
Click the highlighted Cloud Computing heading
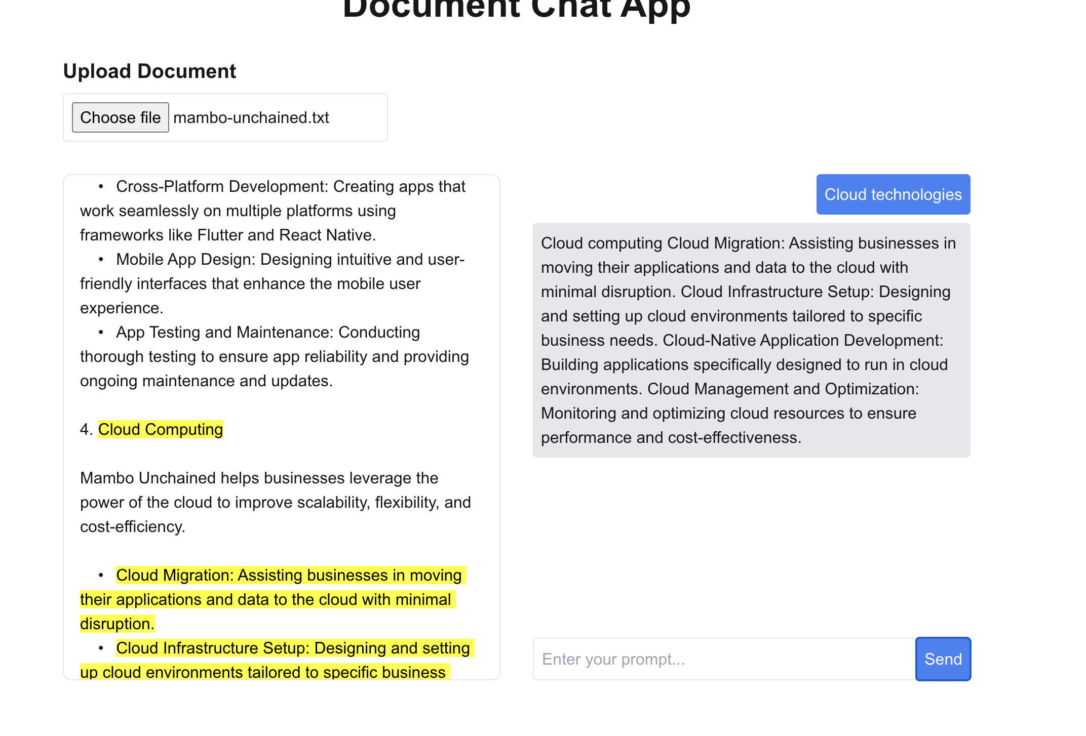(x=160, y=429)
